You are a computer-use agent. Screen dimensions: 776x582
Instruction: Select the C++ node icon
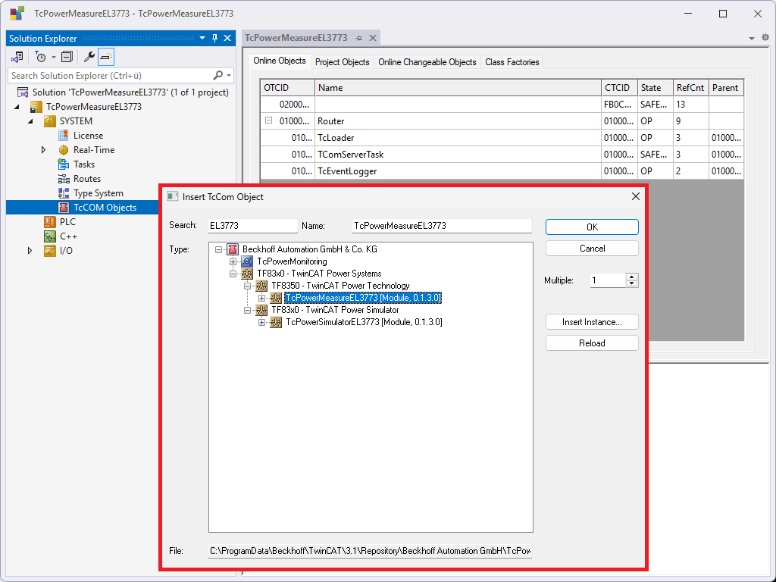pyautogui.click(x=49, y=236)
